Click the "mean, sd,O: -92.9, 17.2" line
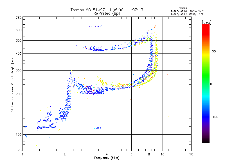The image size is (225, 168). pos(187,11)
